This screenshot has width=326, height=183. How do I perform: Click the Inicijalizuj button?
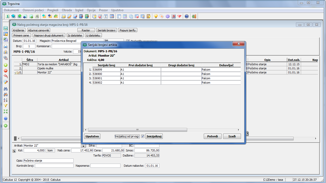click(154, 136)
